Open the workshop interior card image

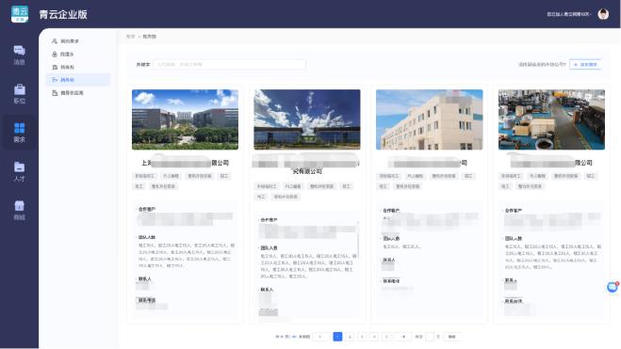(x=551, y=119)
